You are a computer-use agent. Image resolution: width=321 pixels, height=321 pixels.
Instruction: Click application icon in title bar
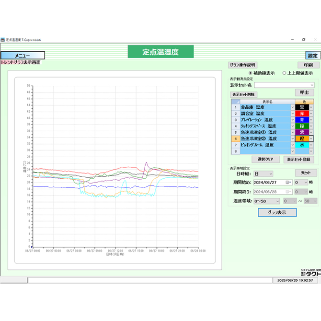[3, 40]
